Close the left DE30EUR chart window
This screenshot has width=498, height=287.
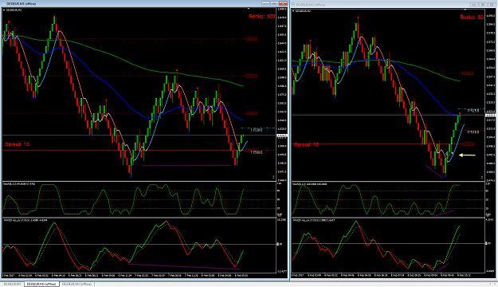(x=284, y=3)
